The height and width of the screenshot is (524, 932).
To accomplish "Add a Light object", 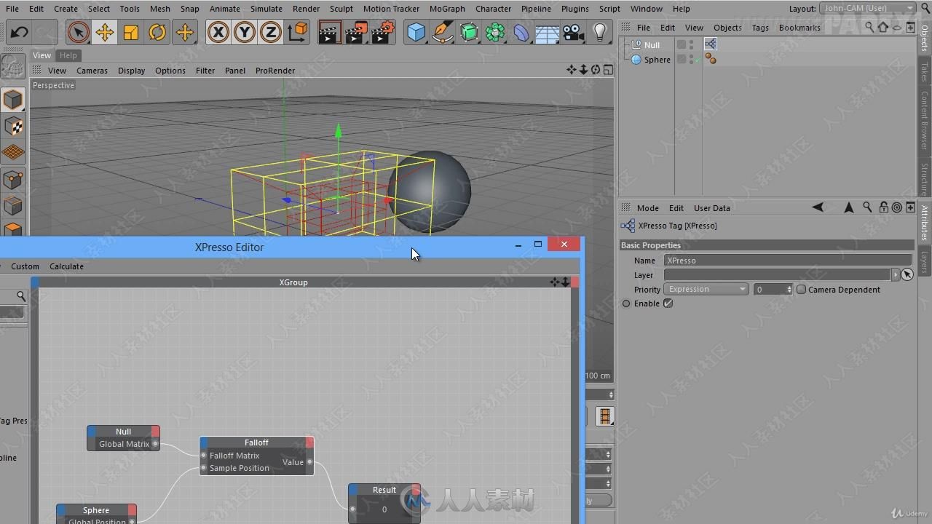I will click(x=600, y=32).
